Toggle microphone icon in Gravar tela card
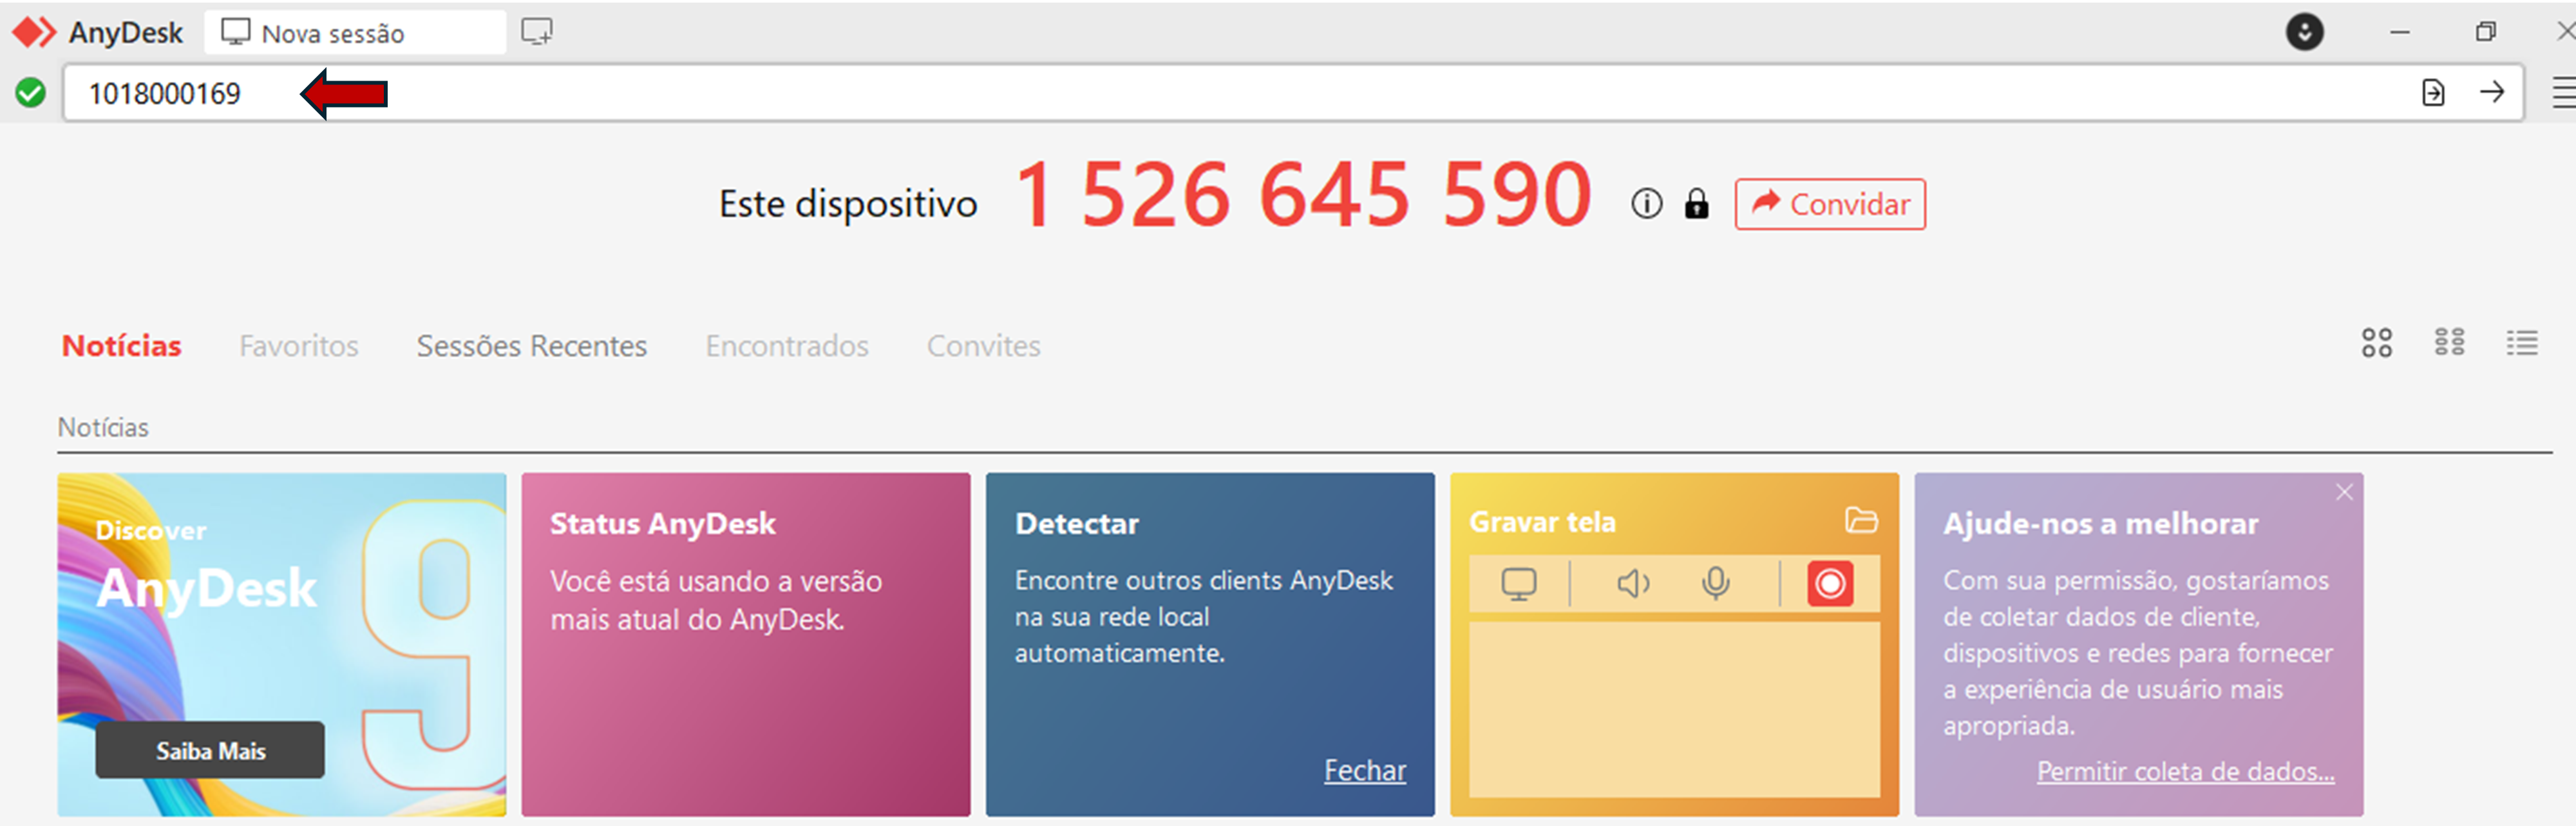 coord(1715,583)
